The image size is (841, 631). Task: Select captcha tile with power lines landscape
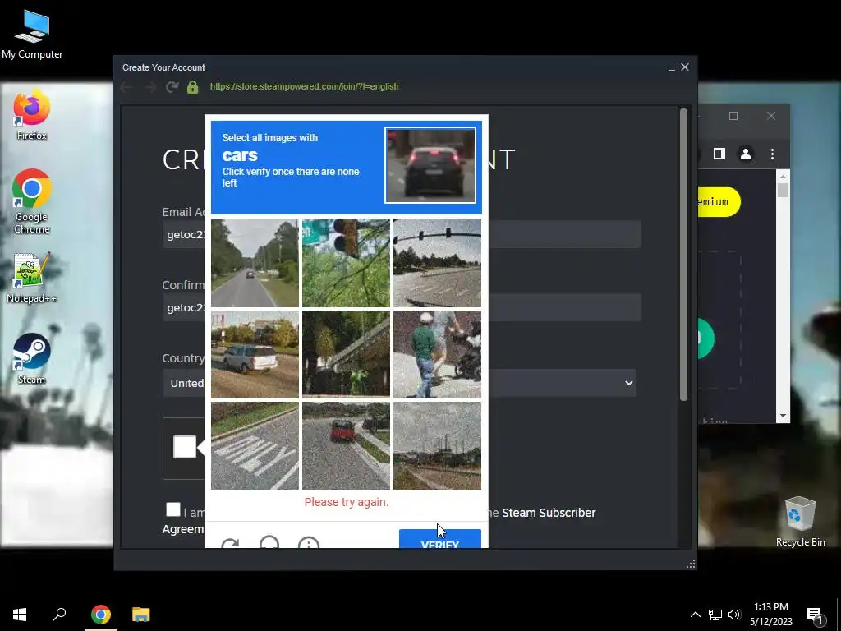tap(437, 445)
